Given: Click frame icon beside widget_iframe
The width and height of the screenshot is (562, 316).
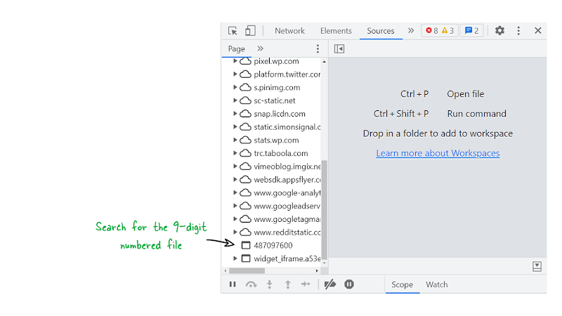Looking at the screenshot, I should point(245,258).
